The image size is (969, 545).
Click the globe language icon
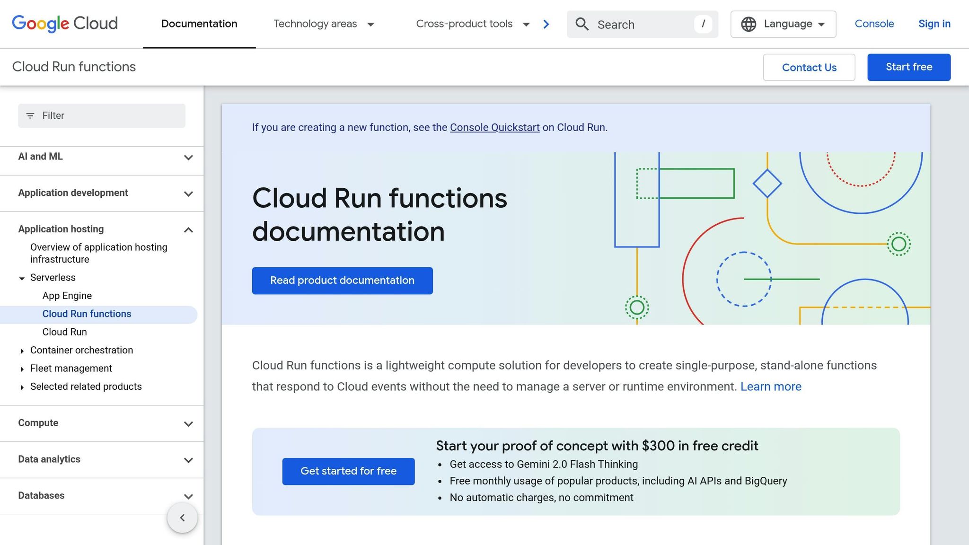point(749,24)
